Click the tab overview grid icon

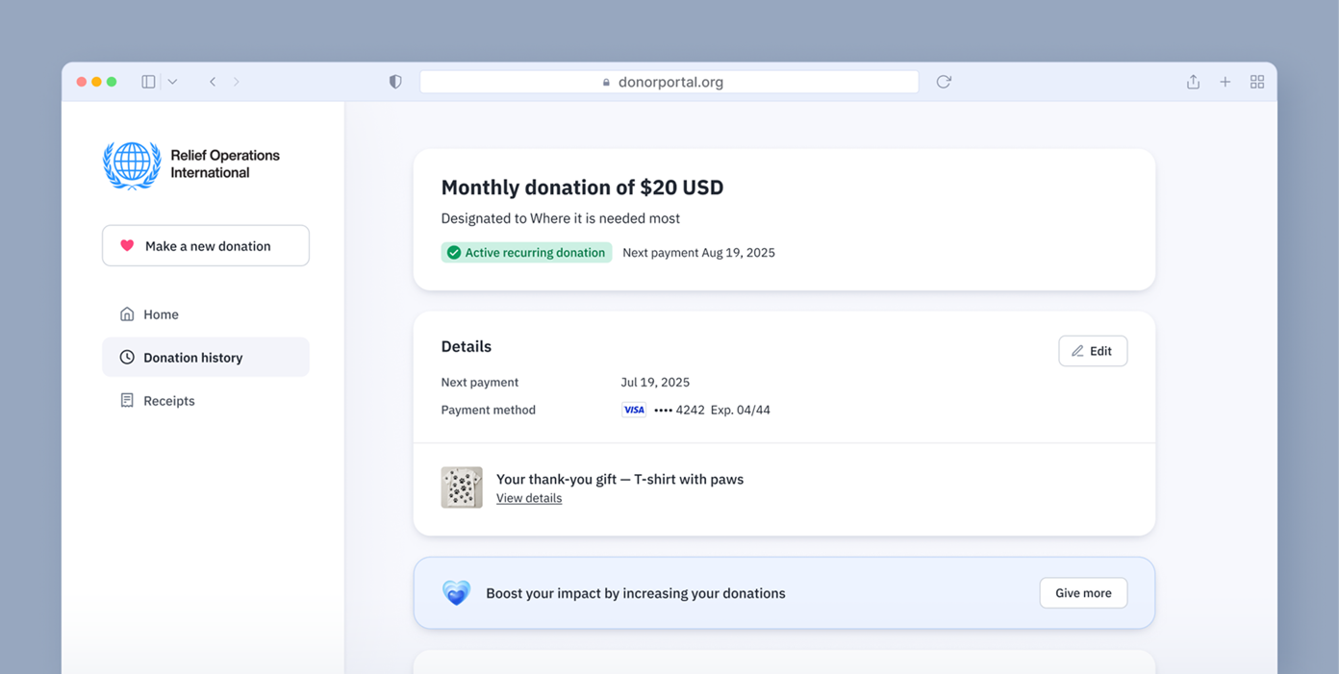click(x=1257, y=82)
